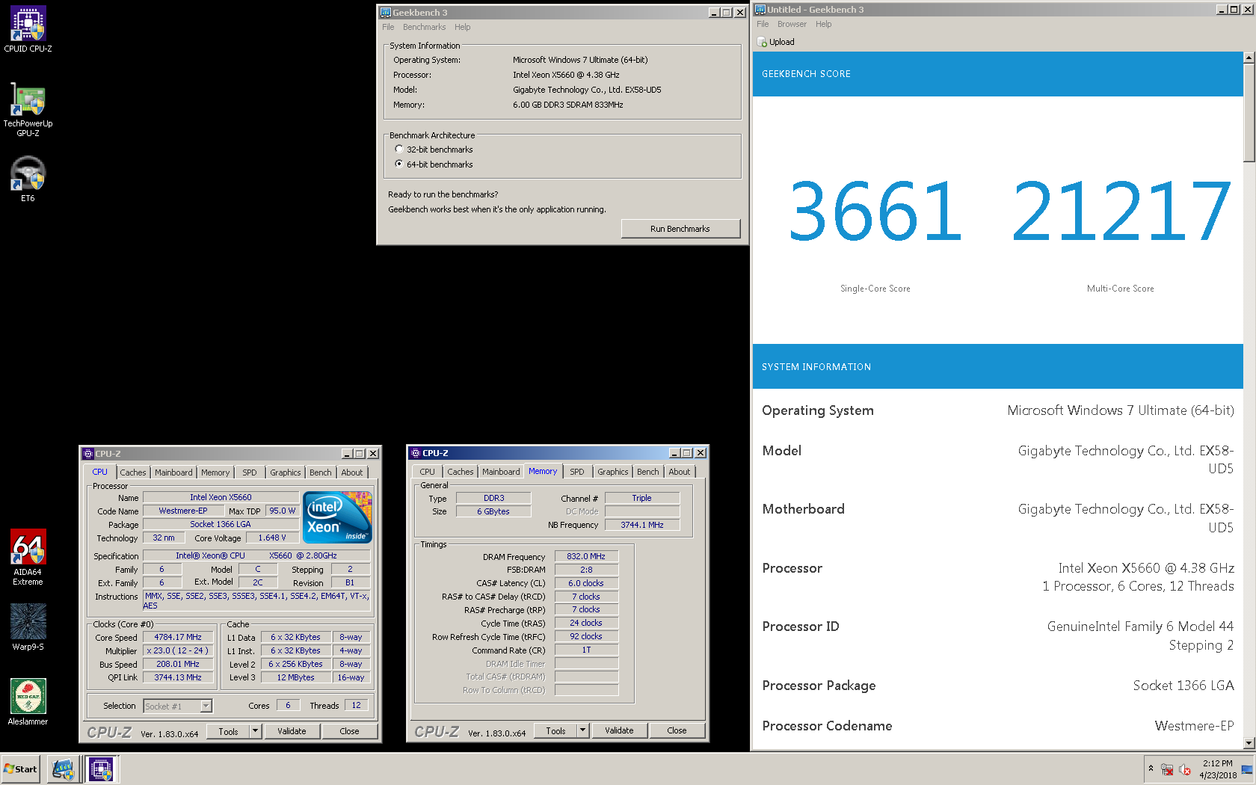The width and height of the screenshot is (1256, 785).
Task: Open the ET6 desktop shortcut
Action: [28, 179]
